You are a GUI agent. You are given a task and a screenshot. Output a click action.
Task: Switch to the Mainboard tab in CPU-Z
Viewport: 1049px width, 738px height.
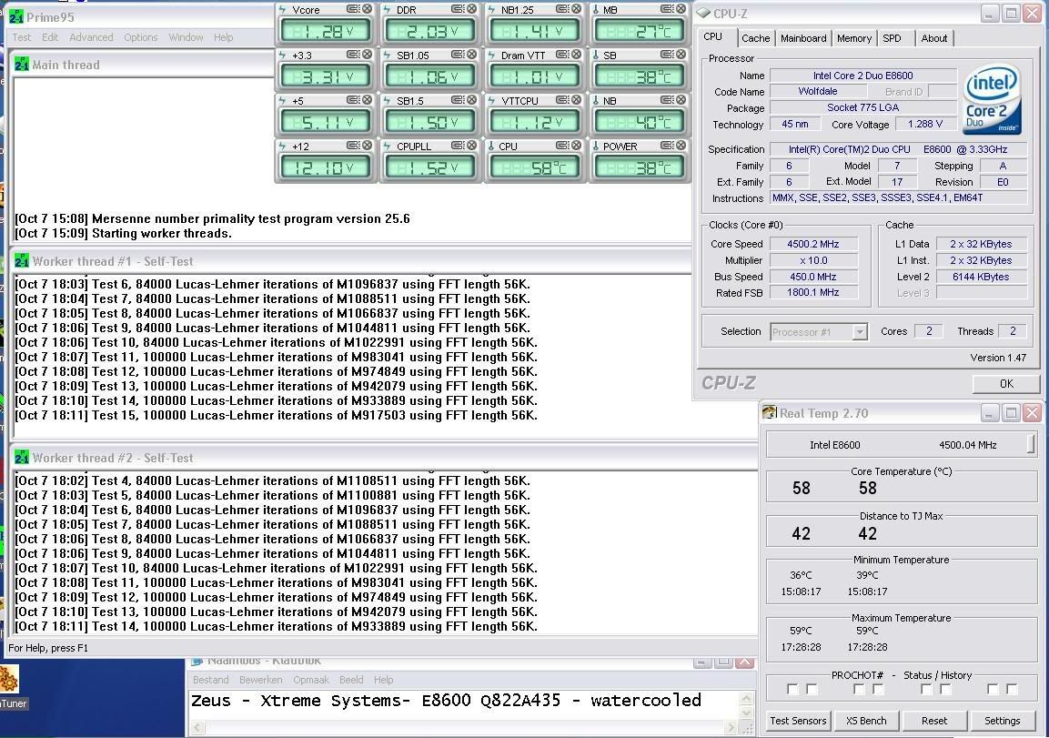coord(803,38)
